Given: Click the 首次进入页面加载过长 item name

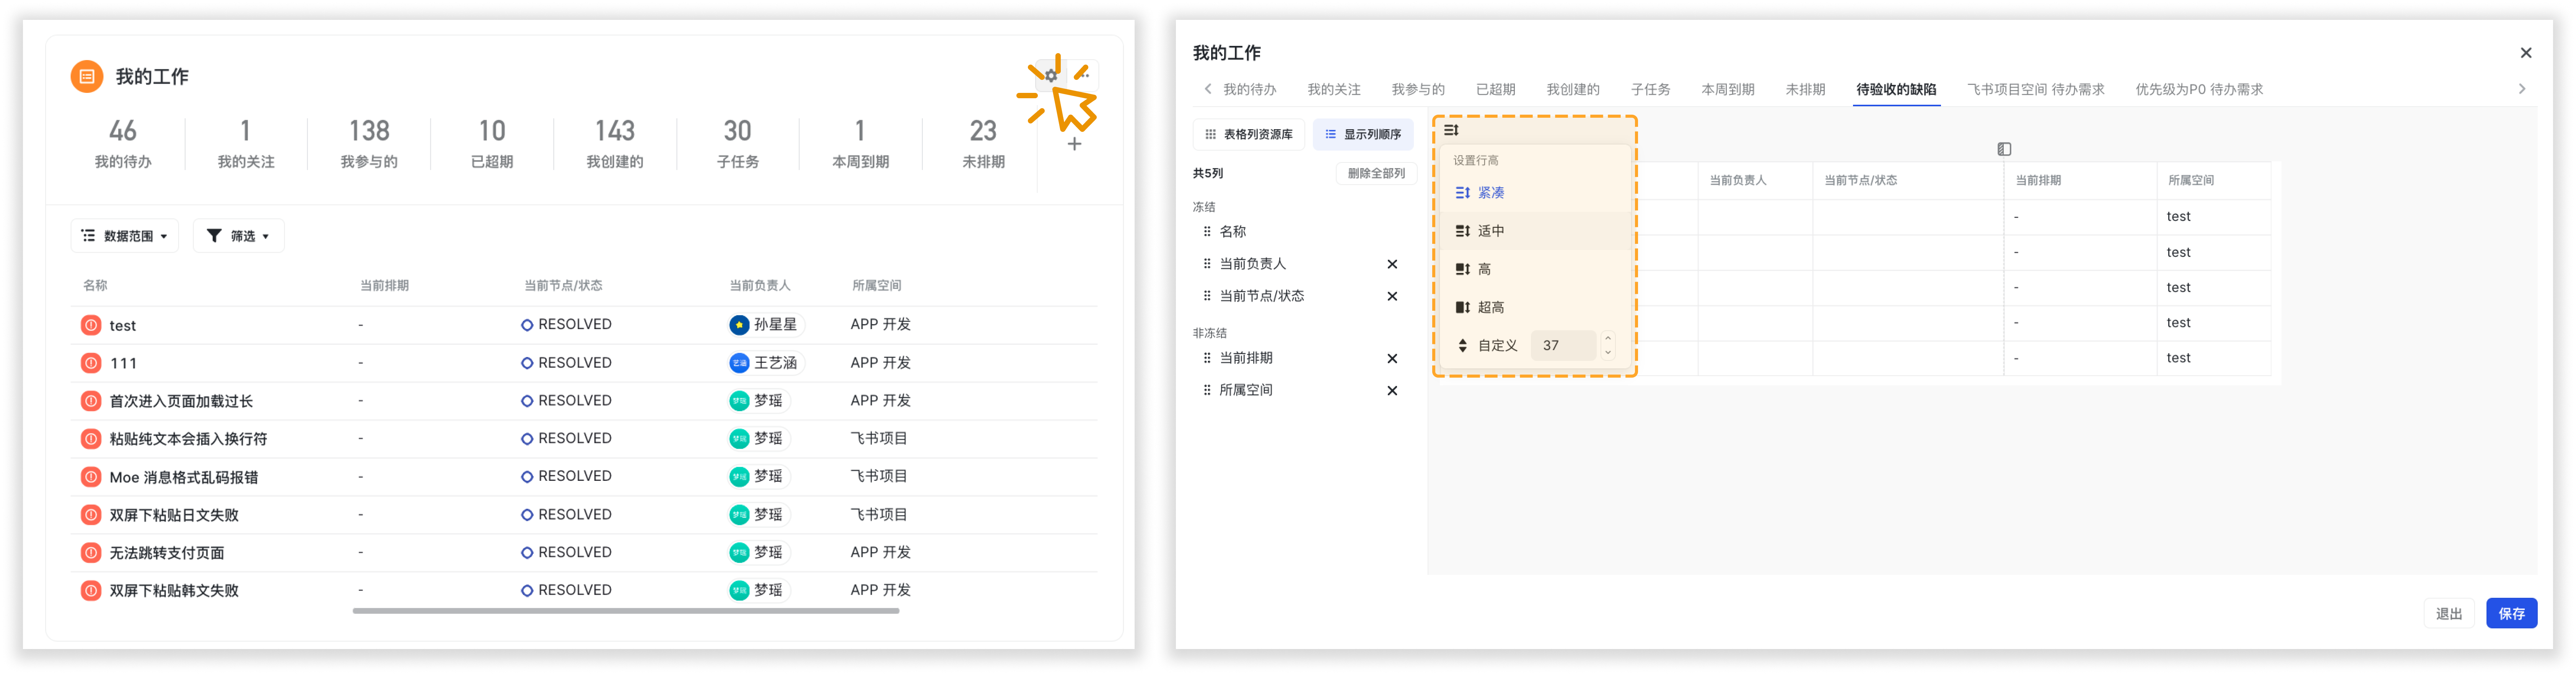Looking at the screenshot, I should tap(181, 401).
